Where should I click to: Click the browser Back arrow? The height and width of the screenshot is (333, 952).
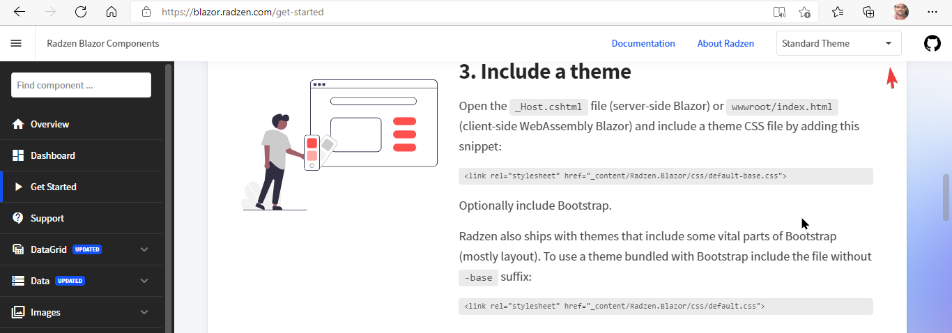click(x=20, y=12)
